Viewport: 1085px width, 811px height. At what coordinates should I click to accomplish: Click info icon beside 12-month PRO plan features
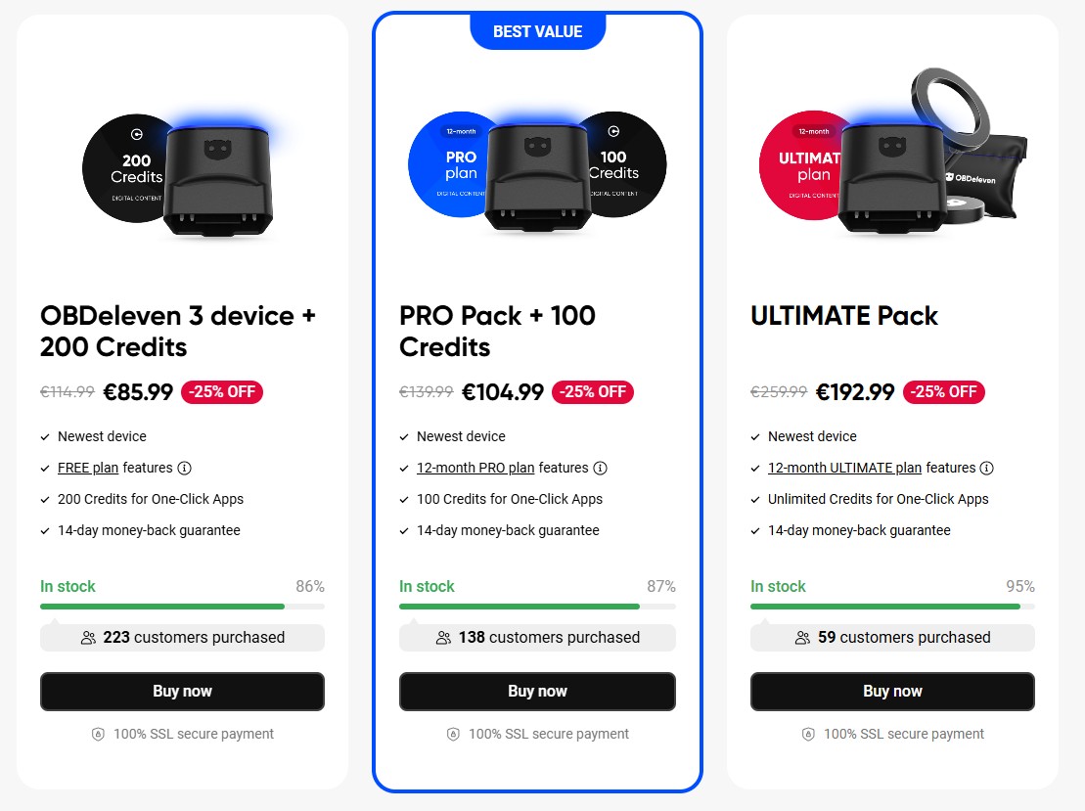point(601,468)
